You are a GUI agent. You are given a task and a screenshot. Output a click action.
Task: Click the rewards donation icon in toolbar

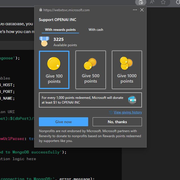pos(141,2)
